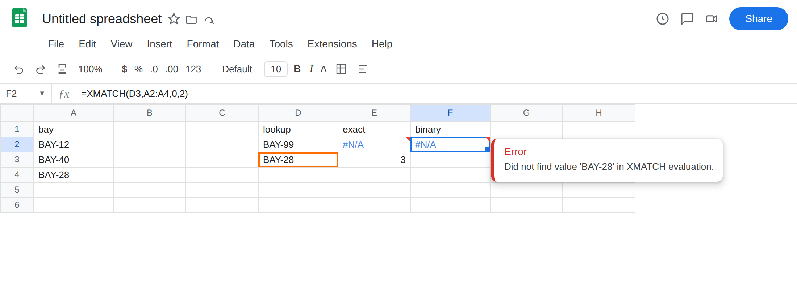Select the #N/A cell in column E

374,144
